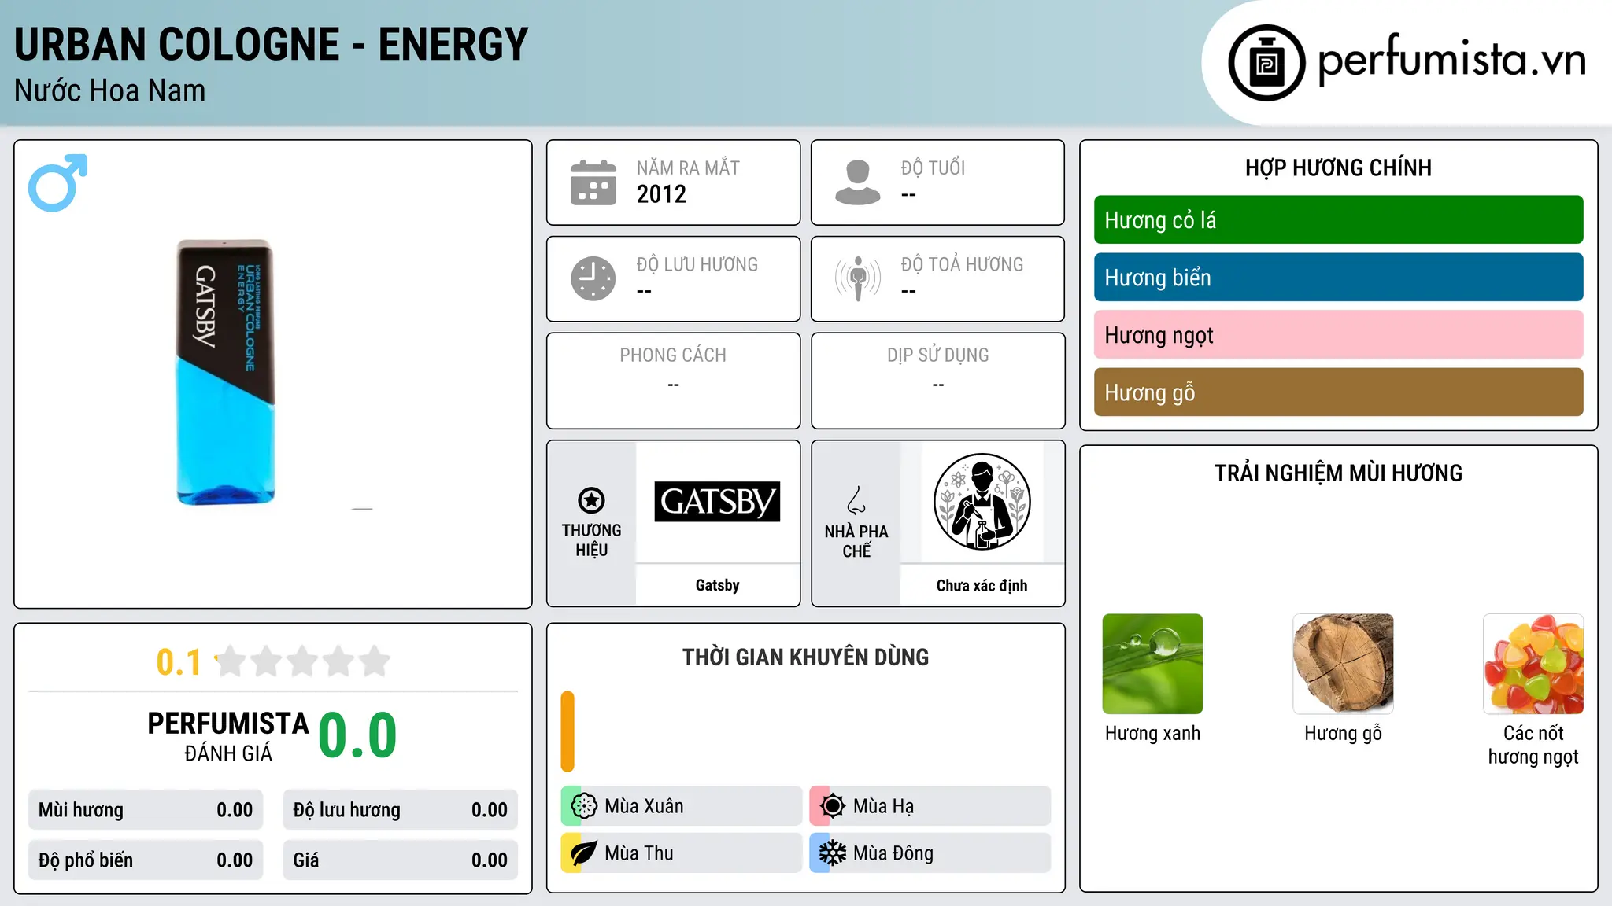
Task: Click the flower icon for Mùa Xuân
Action: click(584, 806)
